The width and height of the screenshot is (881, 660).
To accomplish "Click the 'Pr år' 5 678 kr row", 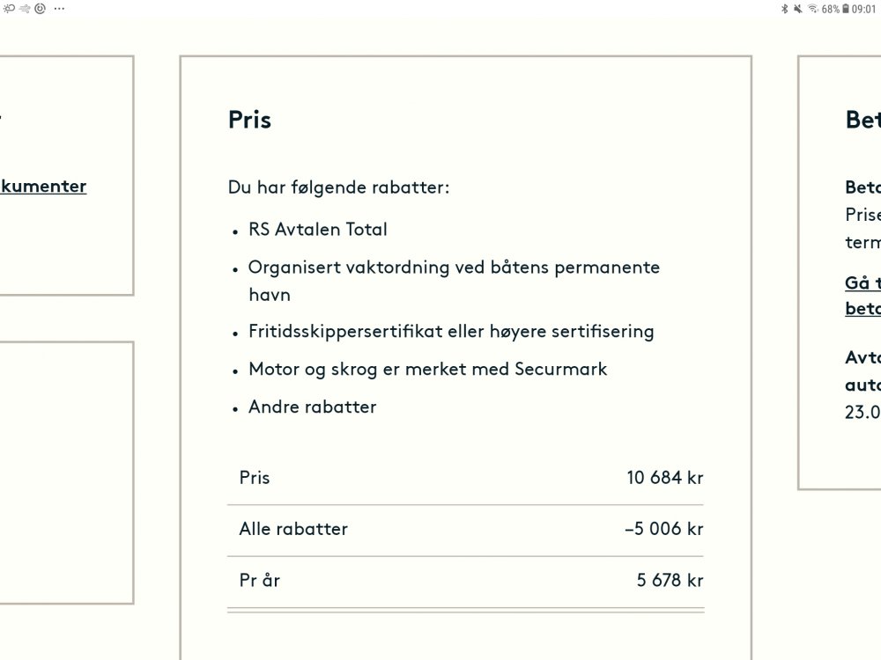I will coord(465,581).
